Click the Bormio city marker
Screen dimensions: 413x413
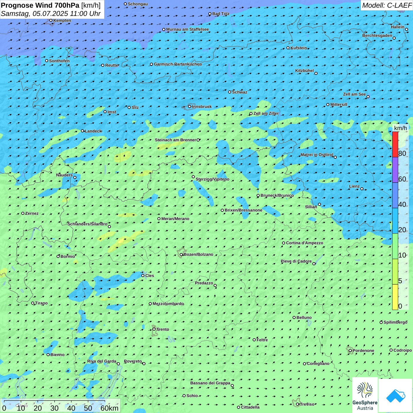pos(58,256)
